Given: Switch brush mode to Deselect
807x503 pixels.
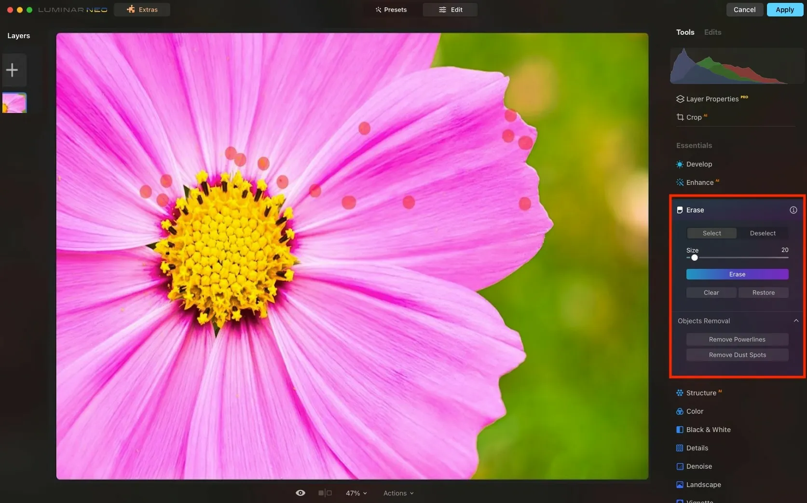Looking at the screenshot, I should point(762,233).
